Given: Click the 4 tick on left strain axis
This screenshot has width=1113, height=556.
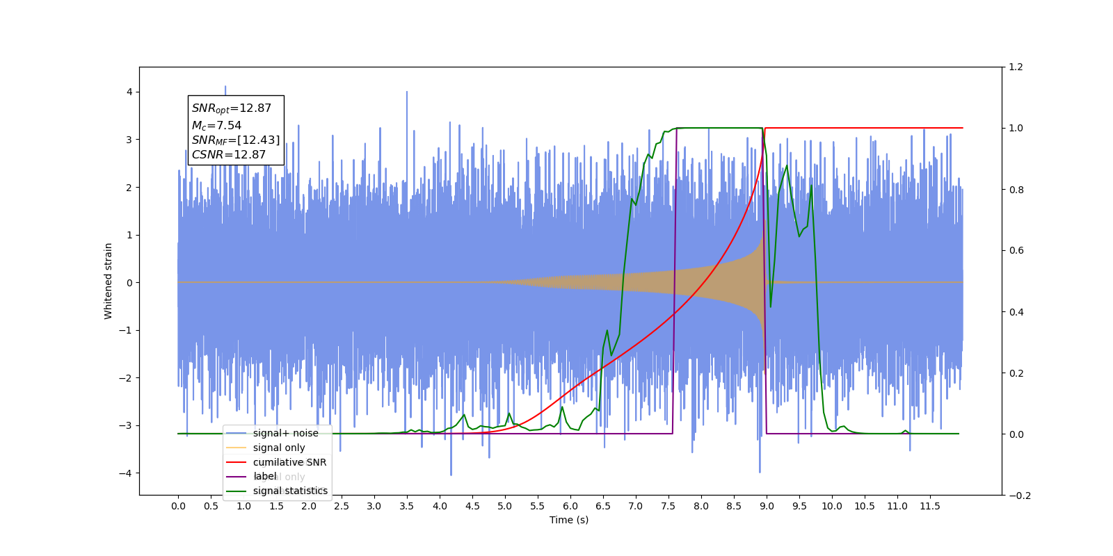Looking at the screenshot, I should pyautogui.click(x=129, y=92).
